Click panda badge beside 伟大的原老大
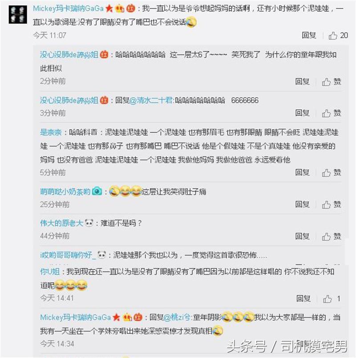356x358 pixels. (x=89, y=223)
